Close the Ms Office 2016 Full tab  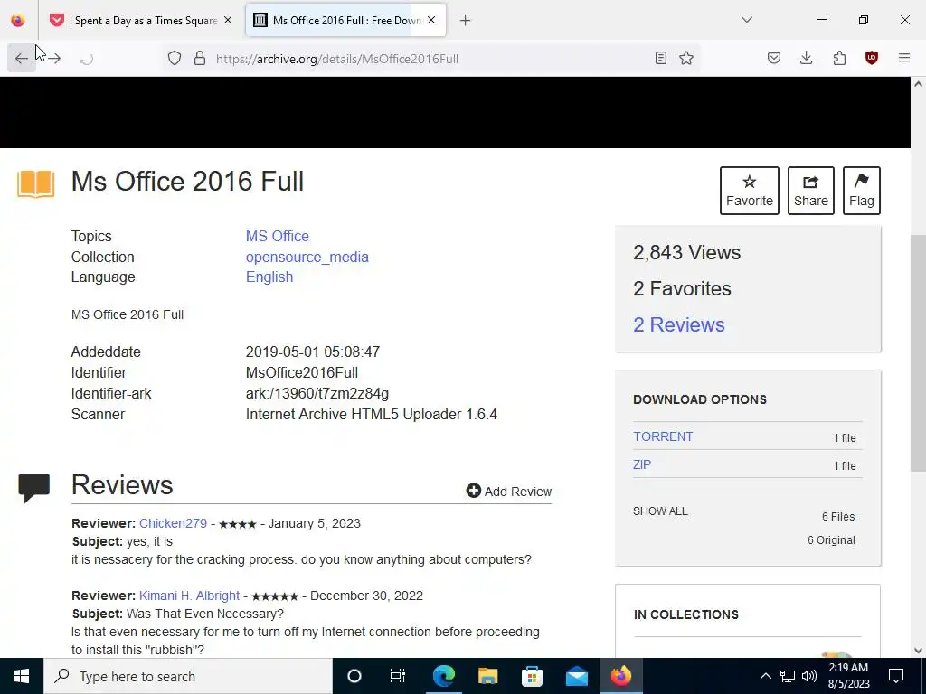(431, 20)
